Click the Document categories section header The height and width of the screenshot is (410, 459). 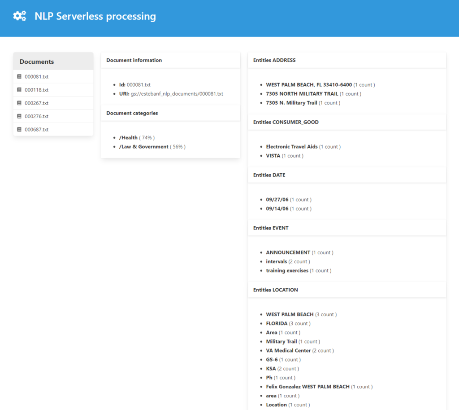click(x=171, y=113)
